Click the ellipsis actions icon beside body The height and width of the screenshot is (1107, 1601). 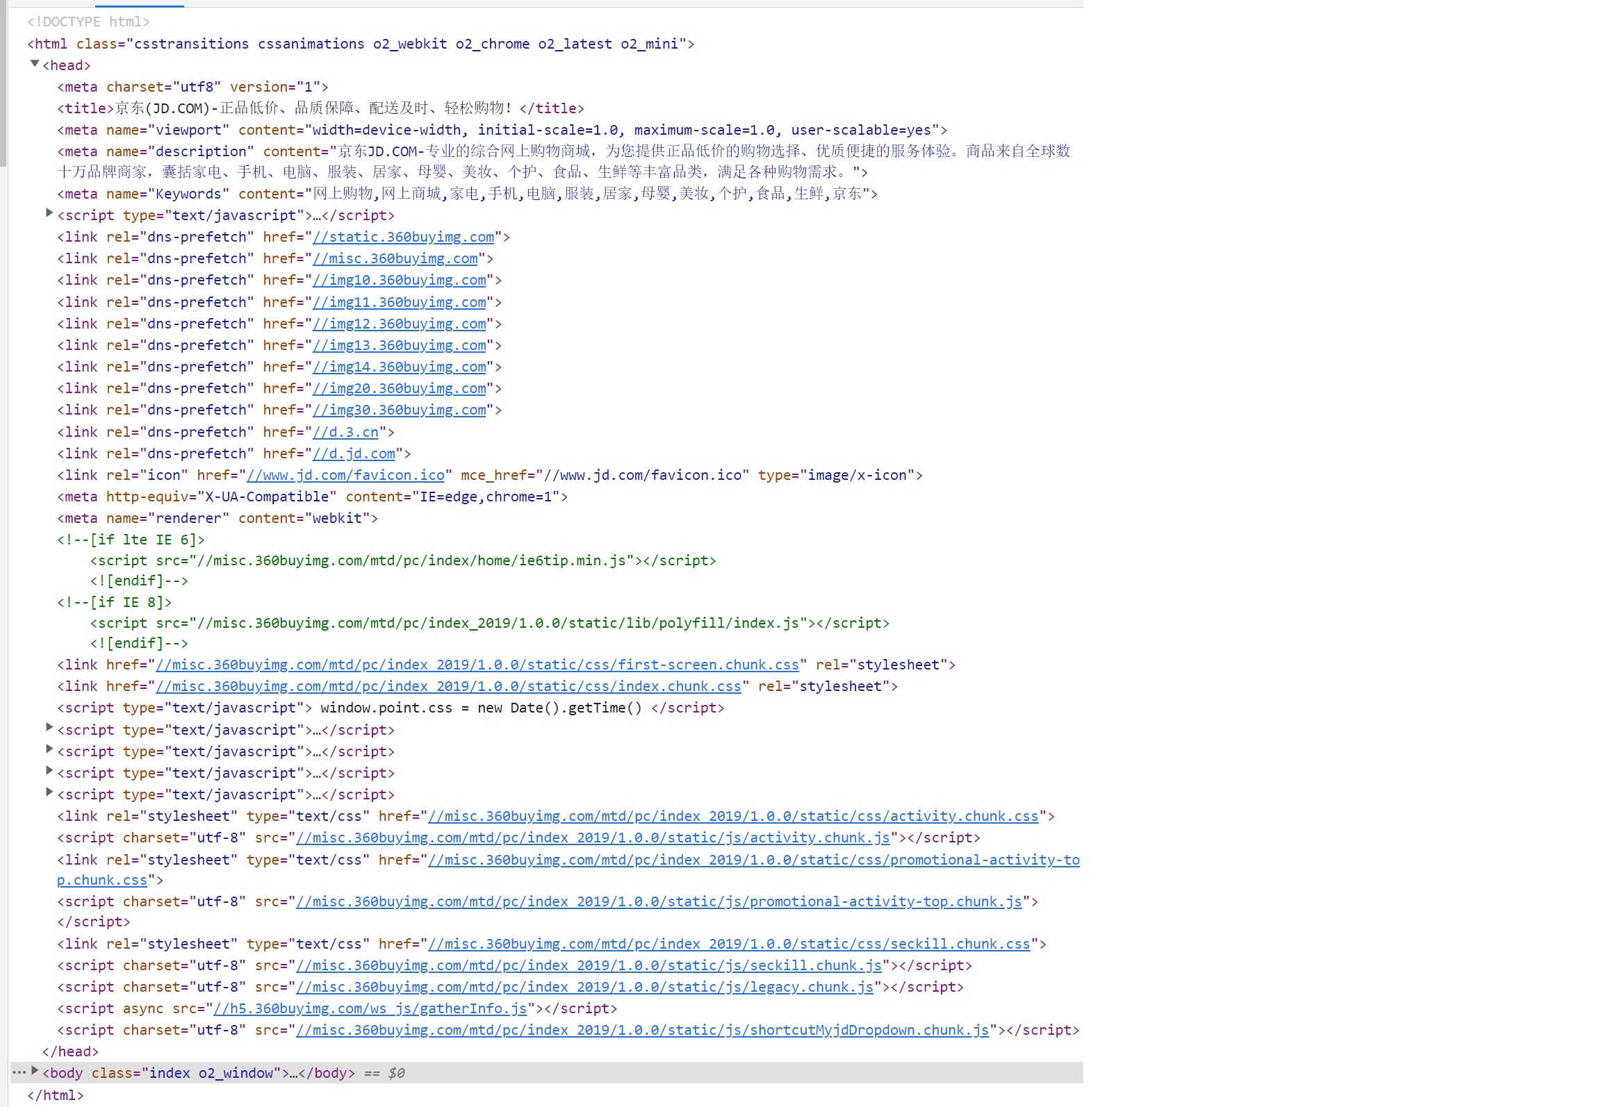(19, 1072)
